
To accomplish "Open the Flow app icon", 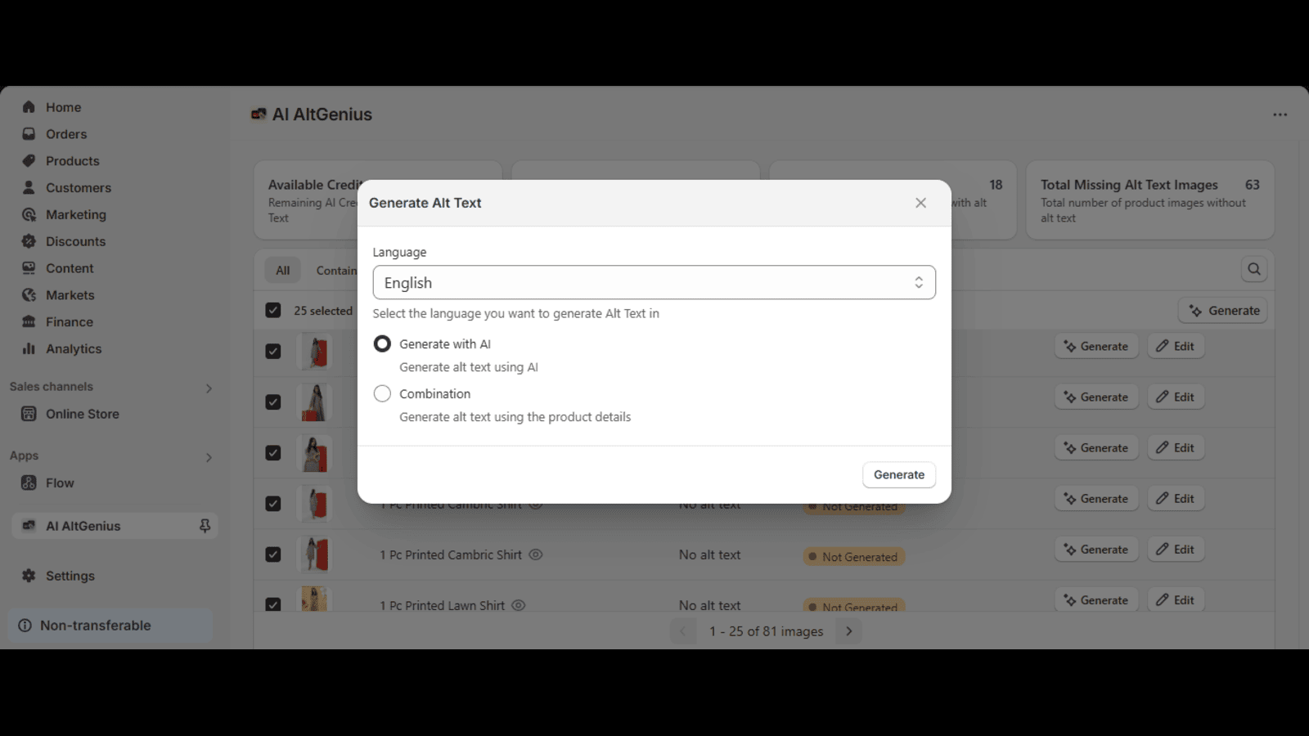I will click(29, 482).
